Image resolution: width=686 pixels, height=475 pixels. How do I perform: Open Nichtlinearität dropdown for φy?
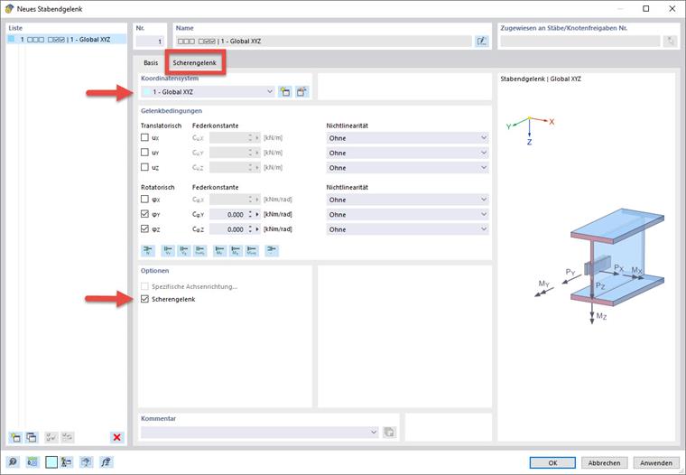(x=407, y=215)
